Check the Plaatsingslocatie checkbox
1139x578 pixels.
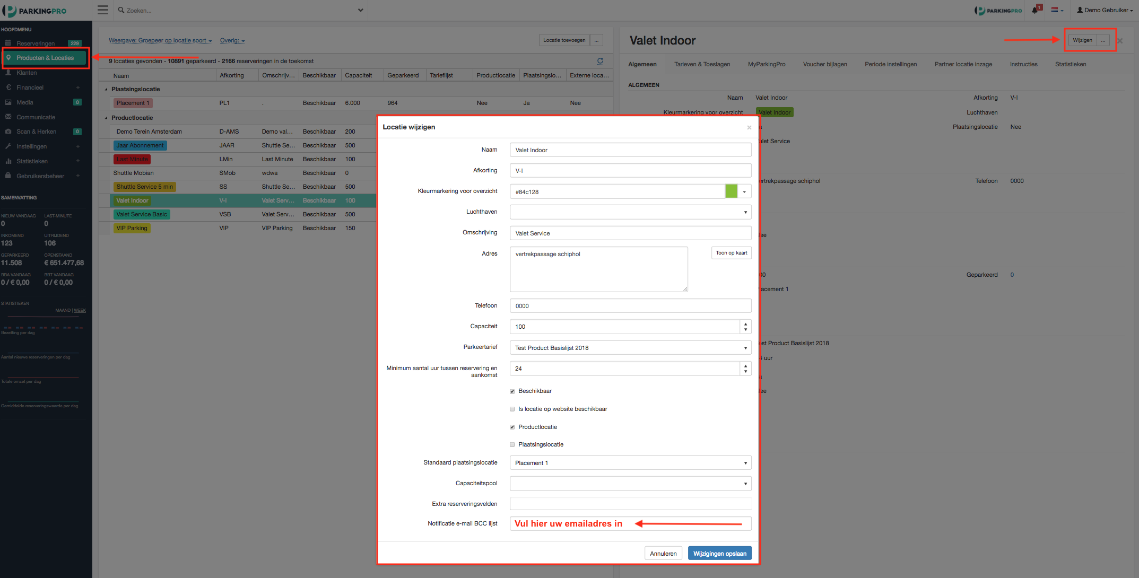512,445
